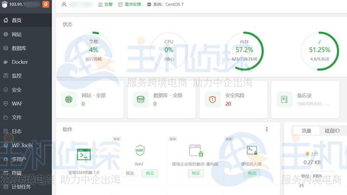The image size is (347, 195).
Task: Open 终端 terminal in the sidebar
Action: point(26,173)
